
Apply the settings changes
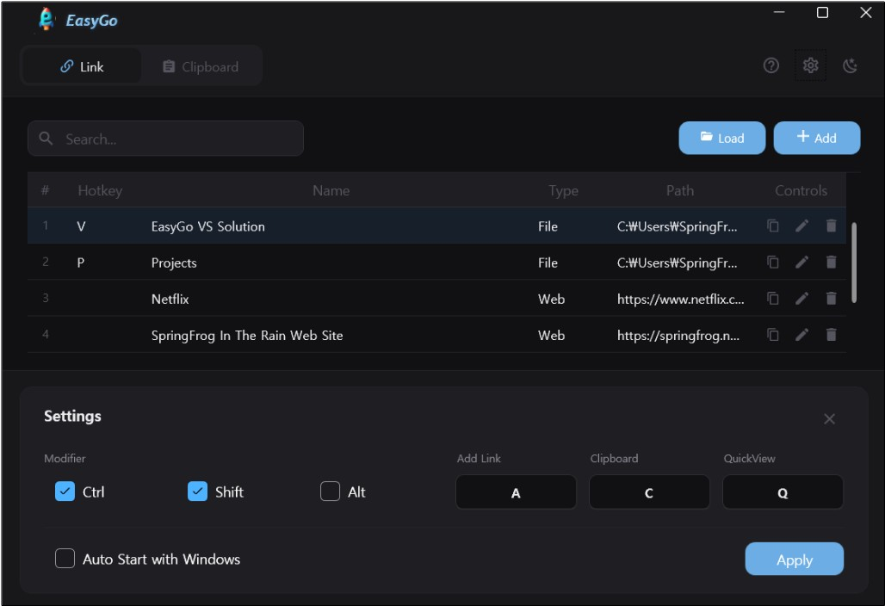point(794,560)
